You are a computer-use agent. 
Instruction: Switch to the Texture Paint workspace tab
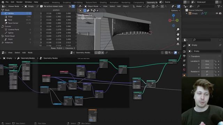pos(91,2)
